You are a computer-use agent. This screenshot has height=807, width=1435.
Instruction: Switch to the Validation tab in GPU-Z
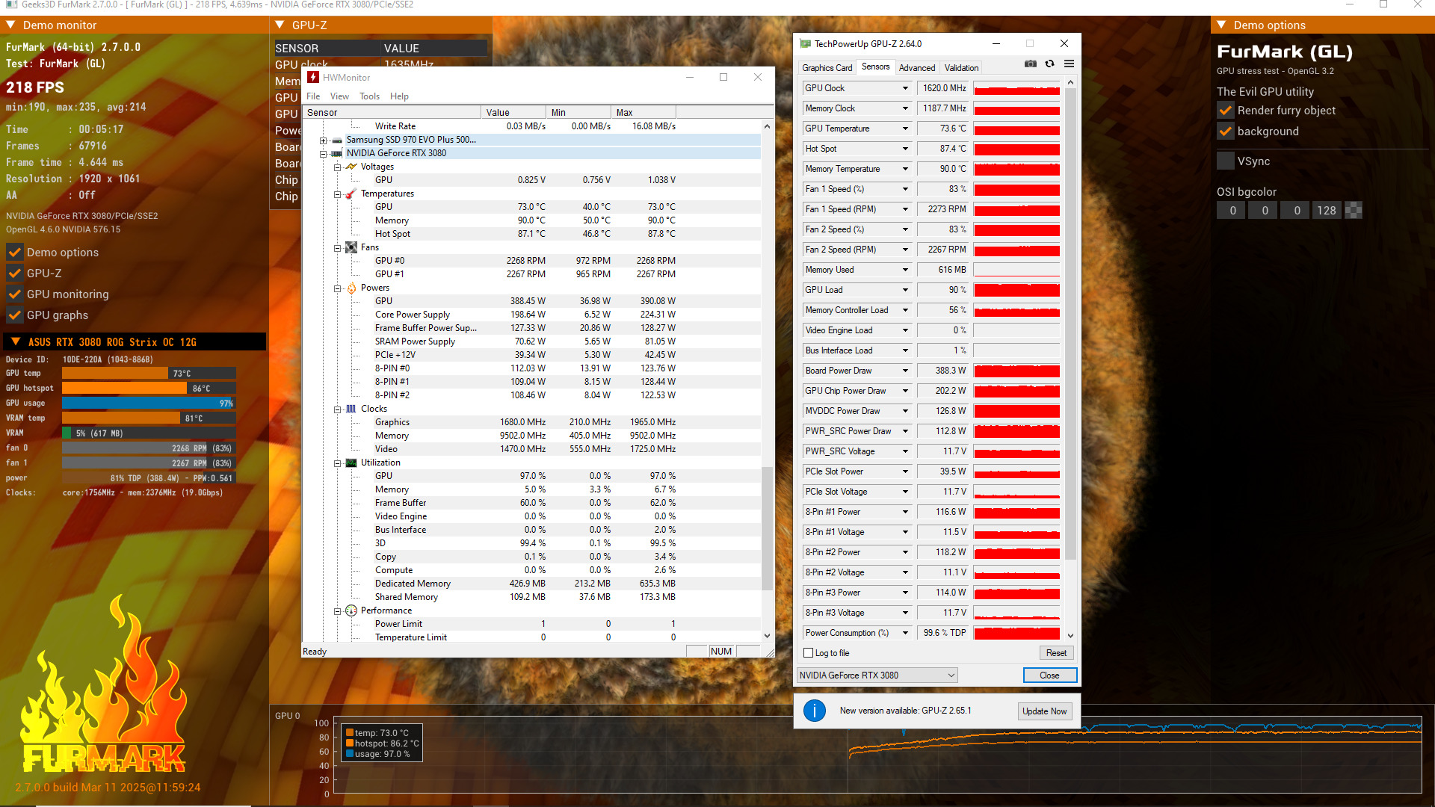coord(961,68)
